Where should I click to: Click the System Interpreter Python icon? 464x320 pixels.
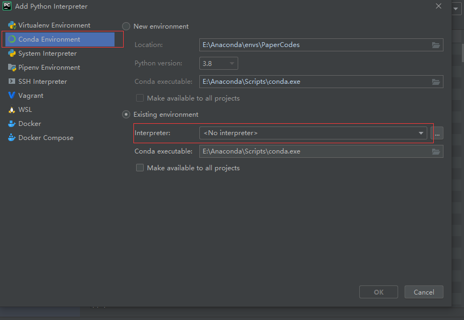pos(12,54)
